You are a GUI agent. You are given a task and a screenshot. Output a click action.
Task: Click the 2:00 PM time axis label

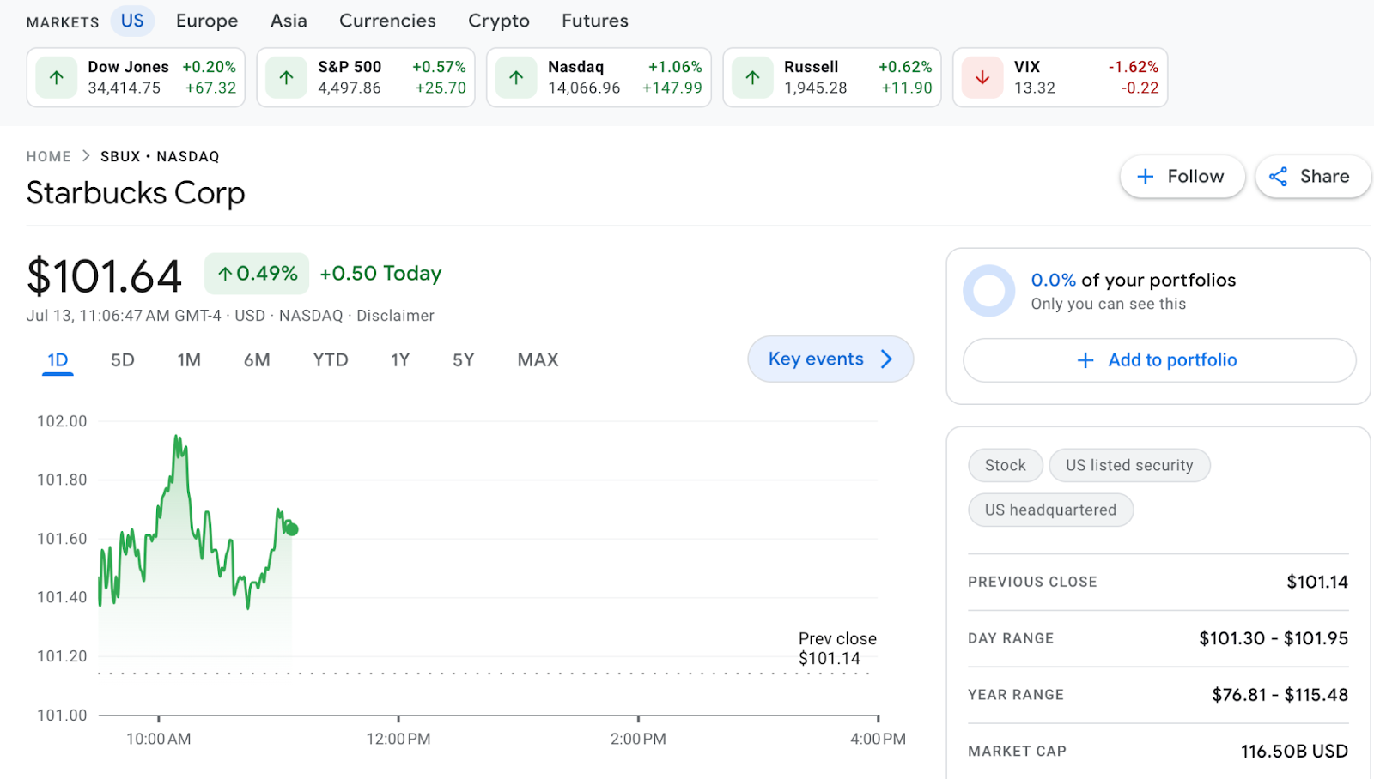[x=638, y=739]
